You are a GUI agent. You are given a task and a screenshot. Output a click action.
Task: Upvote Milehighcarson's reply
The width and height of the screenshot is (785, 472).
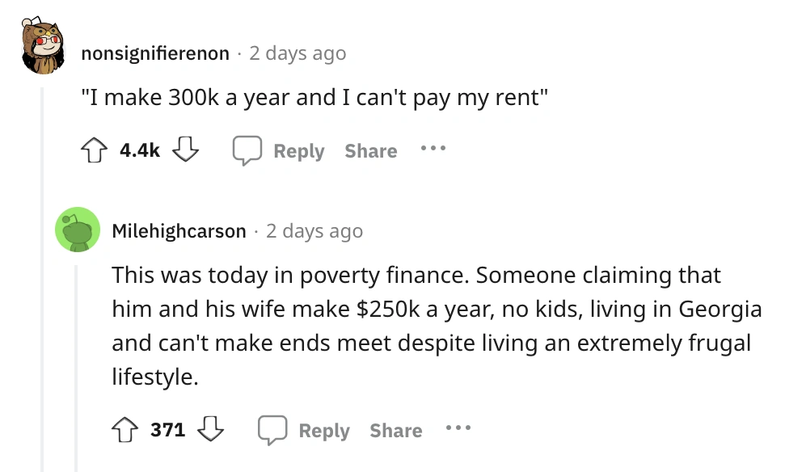[x=125, y=431]
